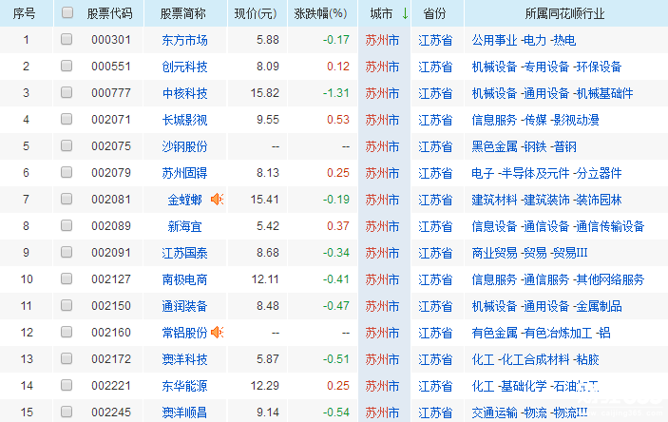The width and height of the screenshot is (668, 422).
Task: Click the change value -1.31
Action: (x=335, y=93)
